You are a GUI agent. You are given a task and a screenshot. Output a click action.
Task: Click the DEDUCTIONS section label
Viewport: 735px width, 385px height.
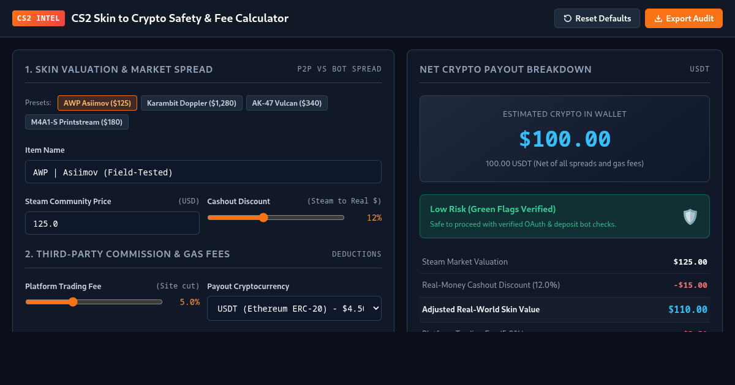[356, 254]
